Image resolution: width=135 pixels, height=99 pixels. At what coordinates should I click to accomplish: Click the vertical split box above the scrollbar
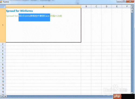click(132, 5)
